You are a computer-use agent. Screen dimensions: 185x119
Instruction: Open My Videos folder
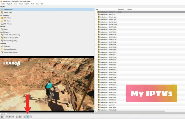(x=8, y=18)
